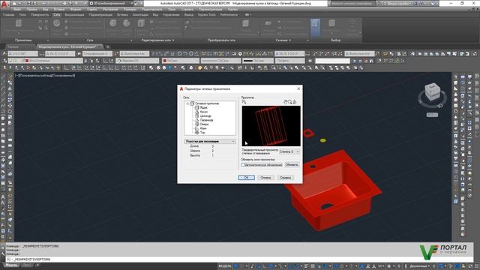480x270 pixels.
Task: Open the AutoCAD application menu button
Action: tap(4, 4)
